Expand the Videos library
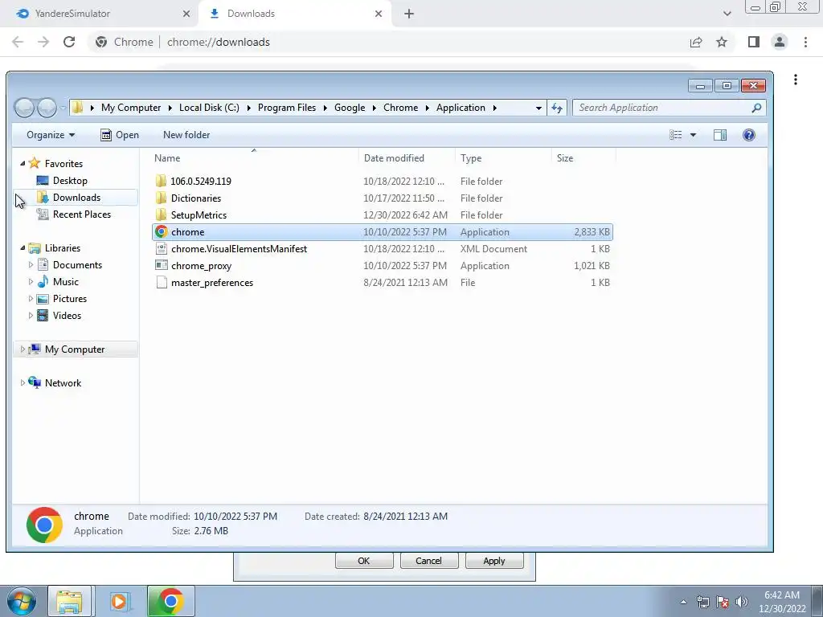823x617 pixels. click(x=31, y=315)
